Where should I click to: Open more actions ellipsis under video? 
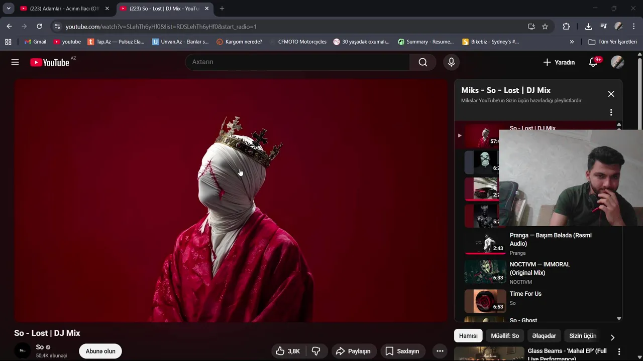click(440, 351)
